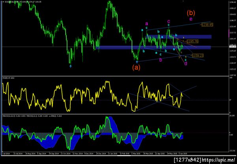Click the 30 Mar 2015 date on the time axis
Image resolution: width=237 pixels, height=164 pixels.
click(148, 153)
